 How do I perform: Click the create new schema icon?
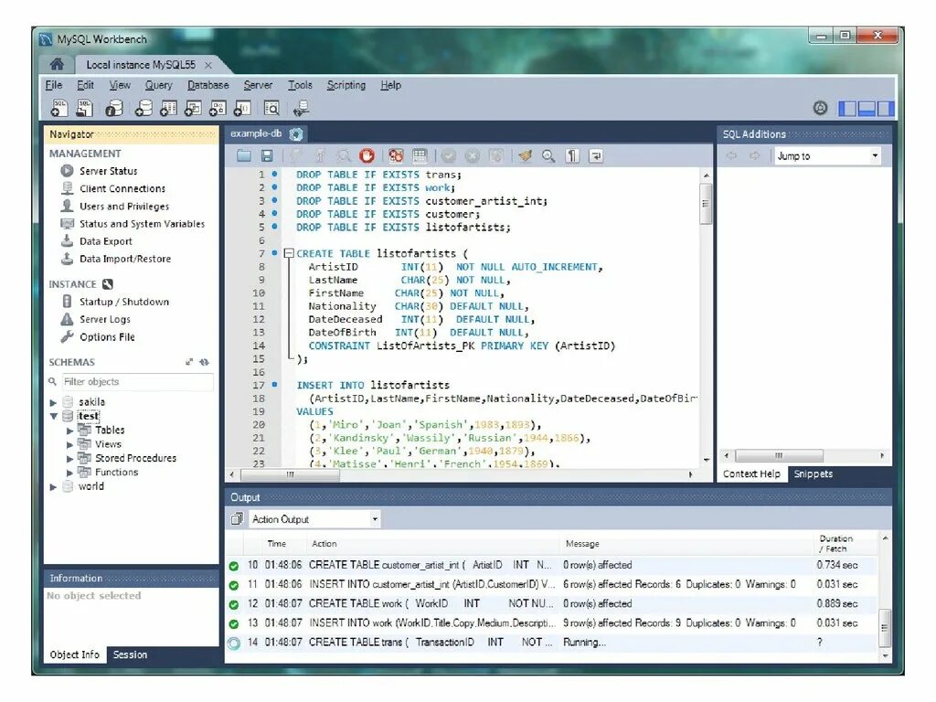tap(144, 108)
